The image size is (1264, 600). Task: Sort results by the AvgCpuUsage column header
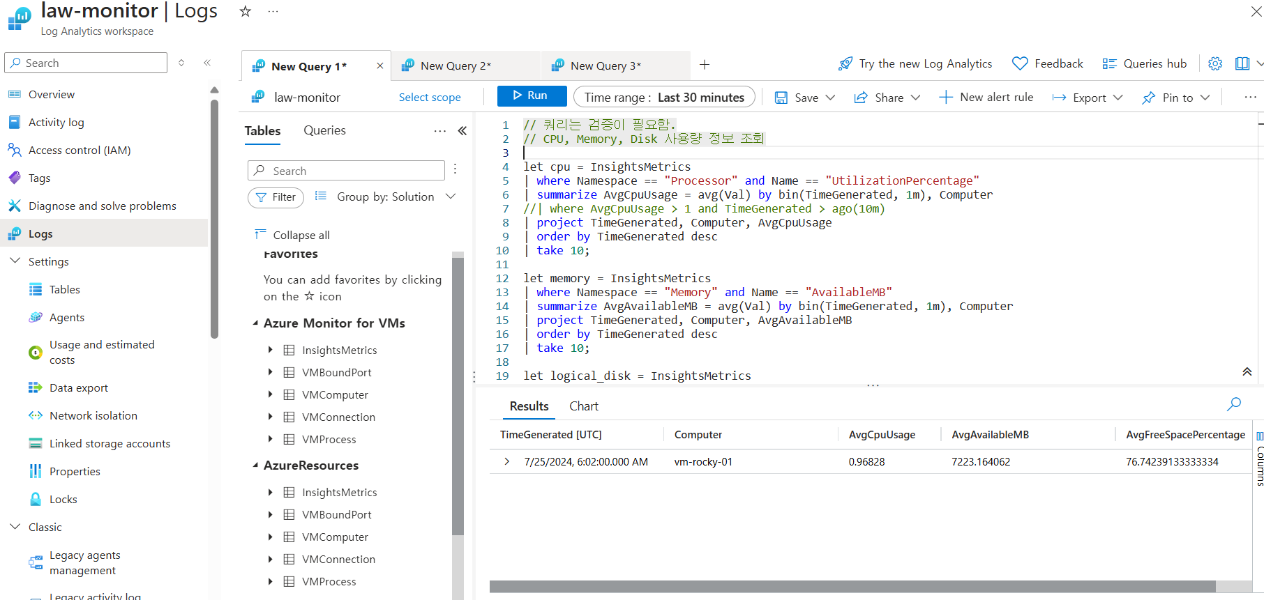(x=882, y=435)
